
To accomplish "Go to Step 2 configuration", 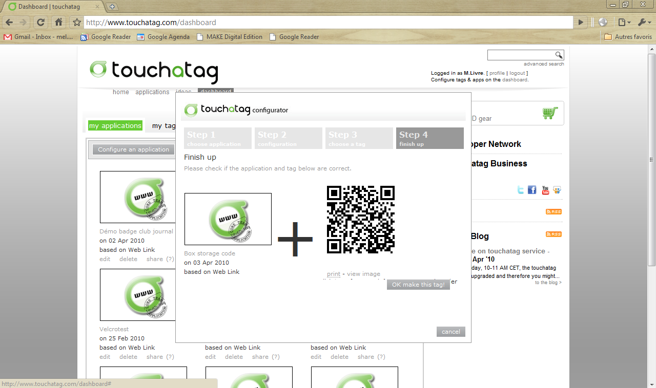I will coord(289,138).
